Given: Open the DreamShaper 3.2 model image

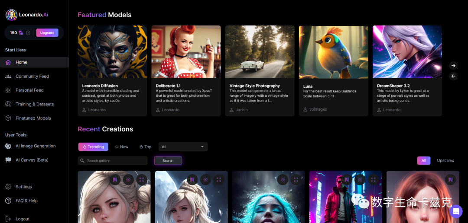Looking at the screenshot, I should pyautogui.click(x=407, y=52).
